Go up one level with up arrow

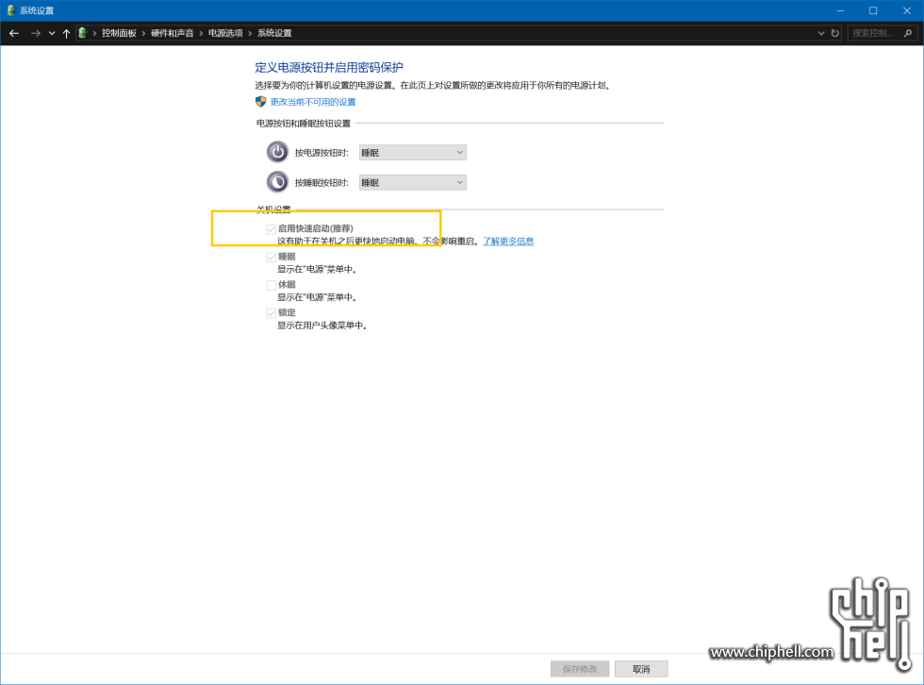(66, 34)
